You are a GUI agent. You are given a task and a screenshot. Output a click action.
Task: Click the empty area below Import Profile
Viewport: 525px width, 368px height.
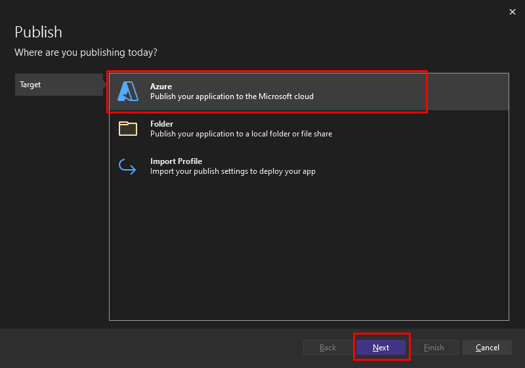click(308, 251)
